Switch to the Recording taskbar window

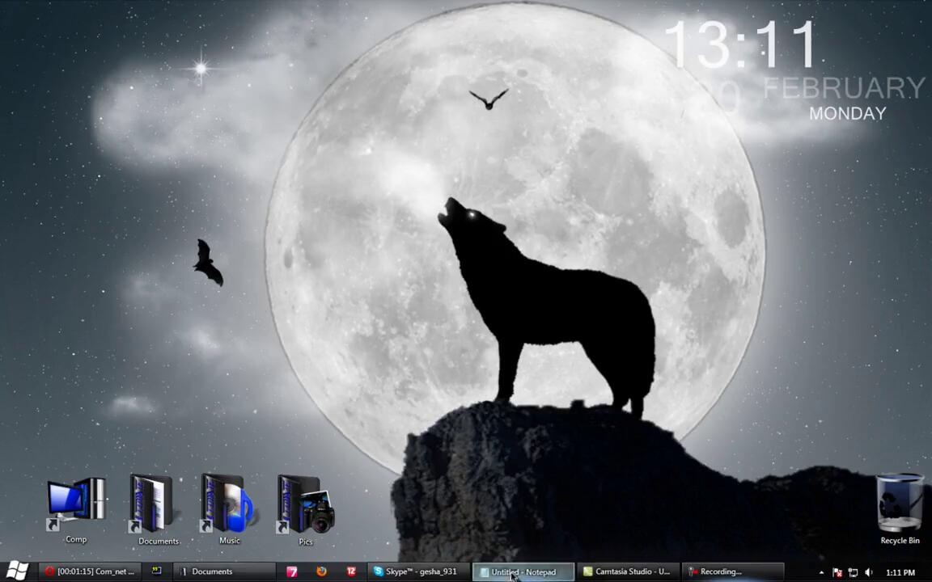click(732, 571)
